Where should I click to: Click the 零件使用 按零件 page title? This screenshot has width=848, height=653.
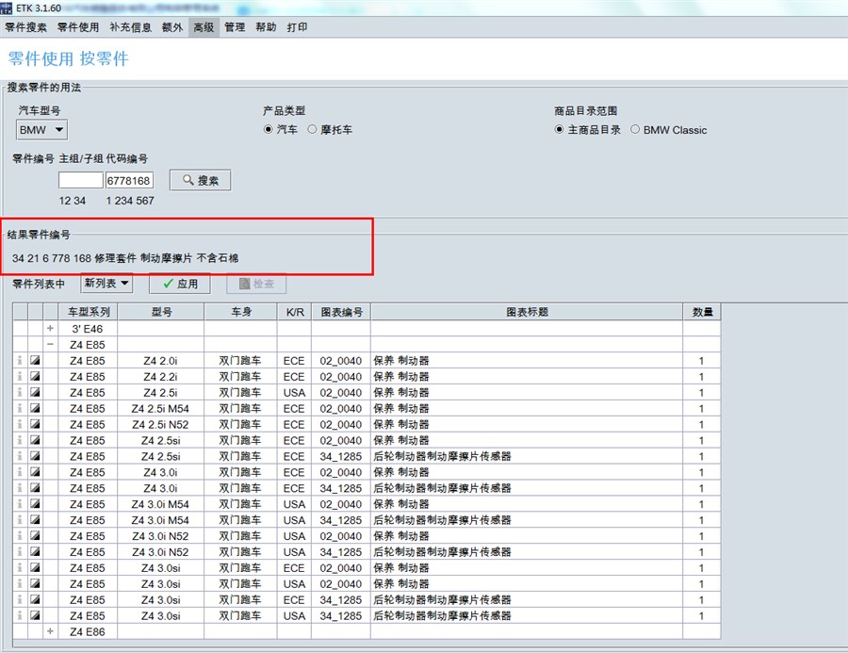tap(68, 58)
